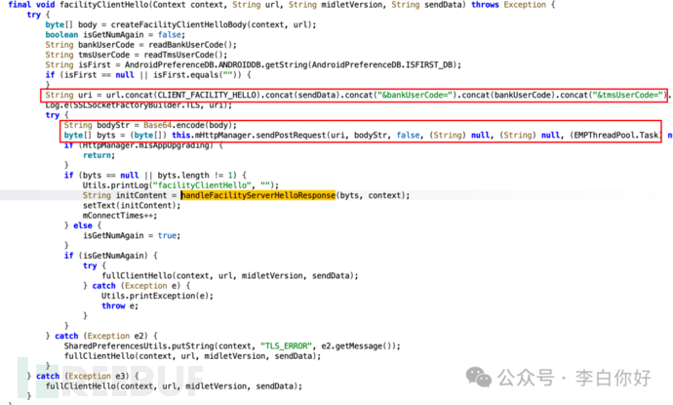Click the if (isGetNumAgain) condition
Screen dimensions: 673x405
click(x=111, y=256)
